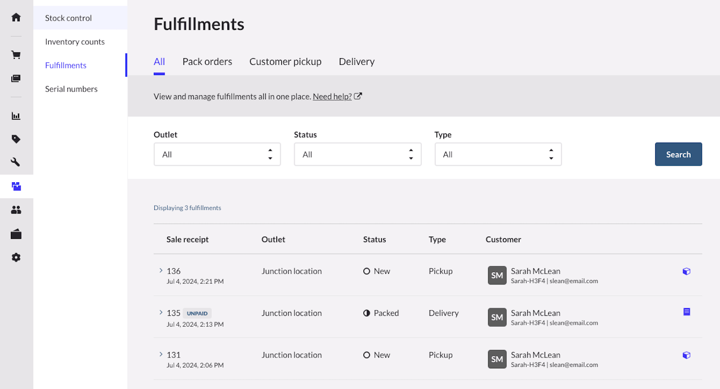
Task: Click the Search button
Action: pyautogui.click(x=678, y=154)
